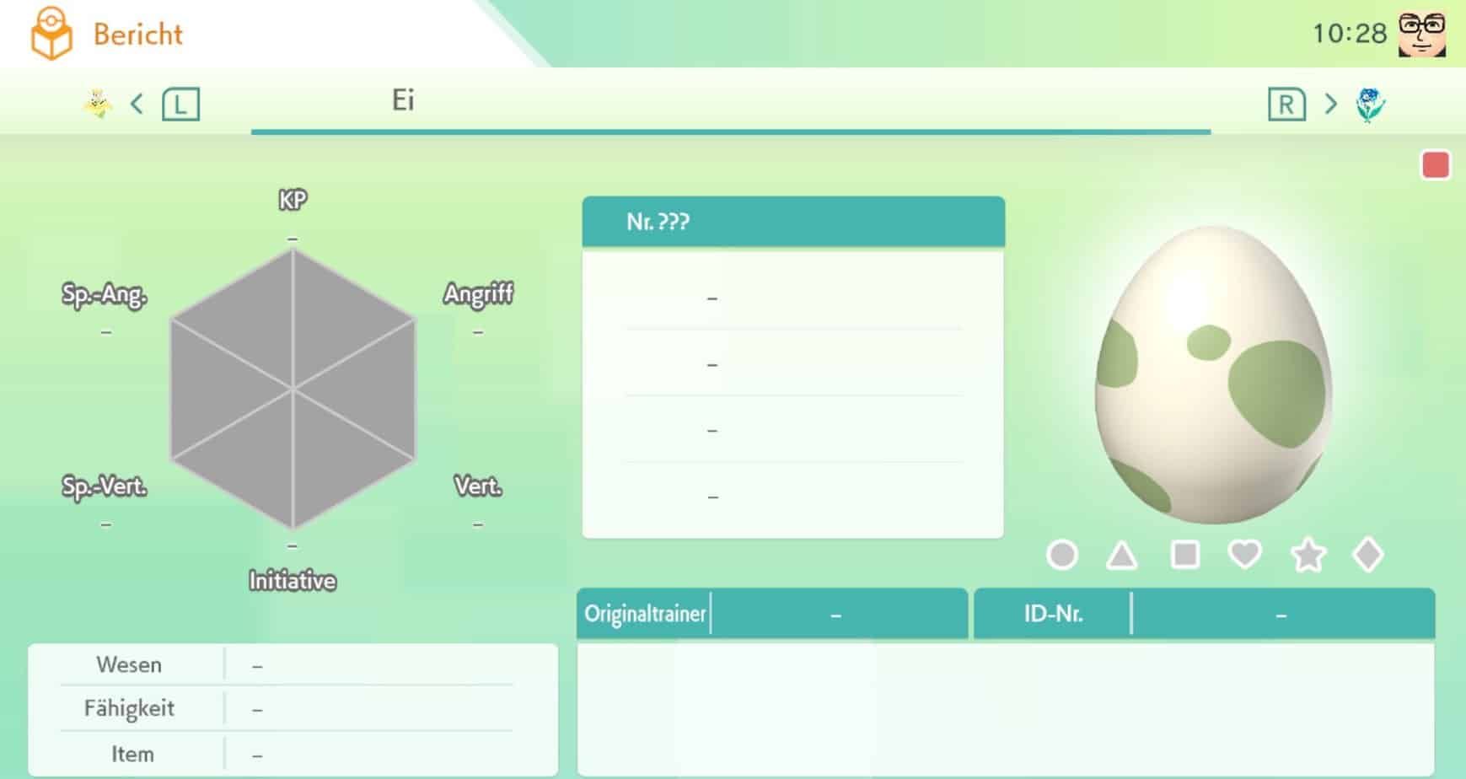Toggle the diamond marking
1466x779 pixels.
[1367, 555]
